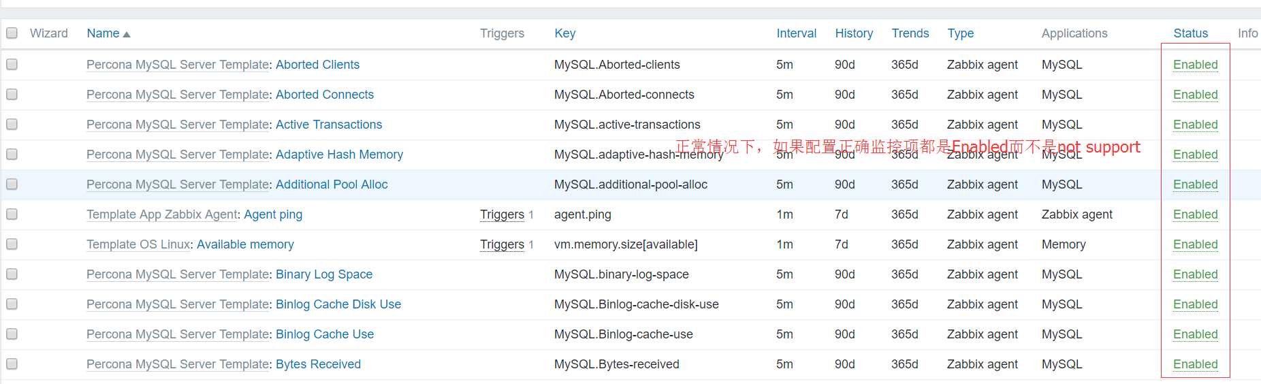Check the Agent ping row checkbox

tap(12, 214)
